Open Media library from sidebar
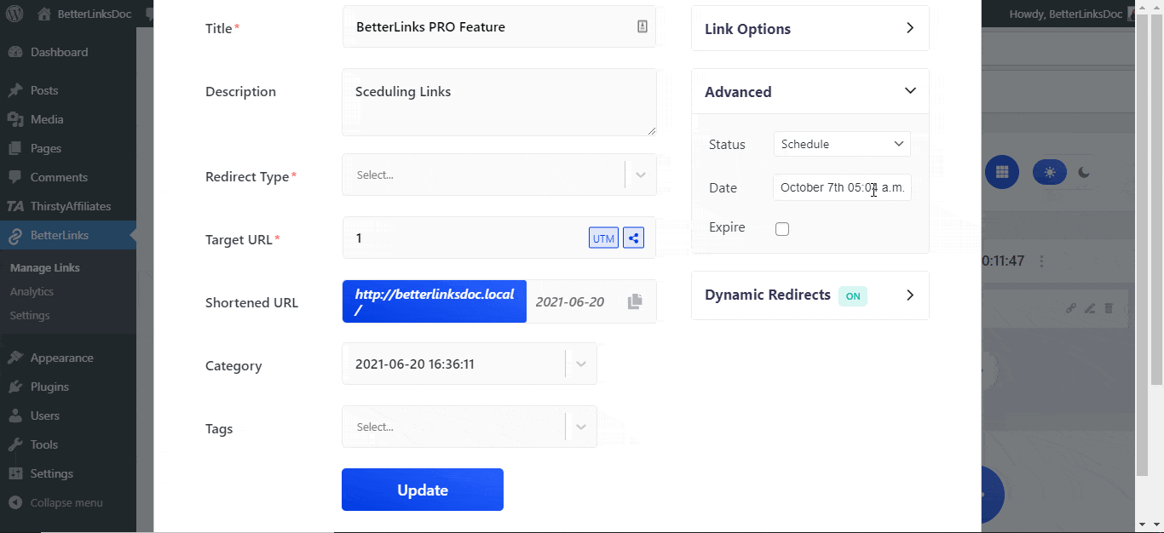1164x533 pixels. click(x=17, y=119)
